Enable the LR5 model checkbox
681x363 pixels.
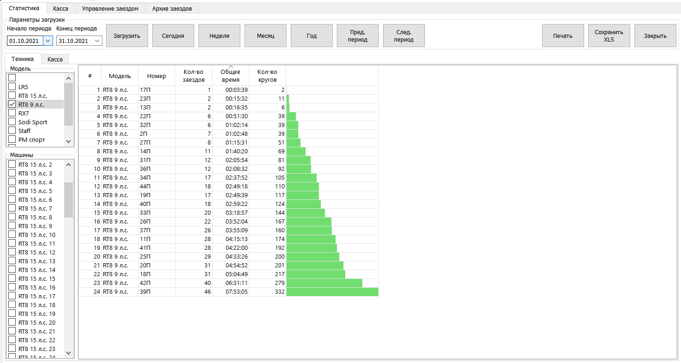tap(12, 87)
